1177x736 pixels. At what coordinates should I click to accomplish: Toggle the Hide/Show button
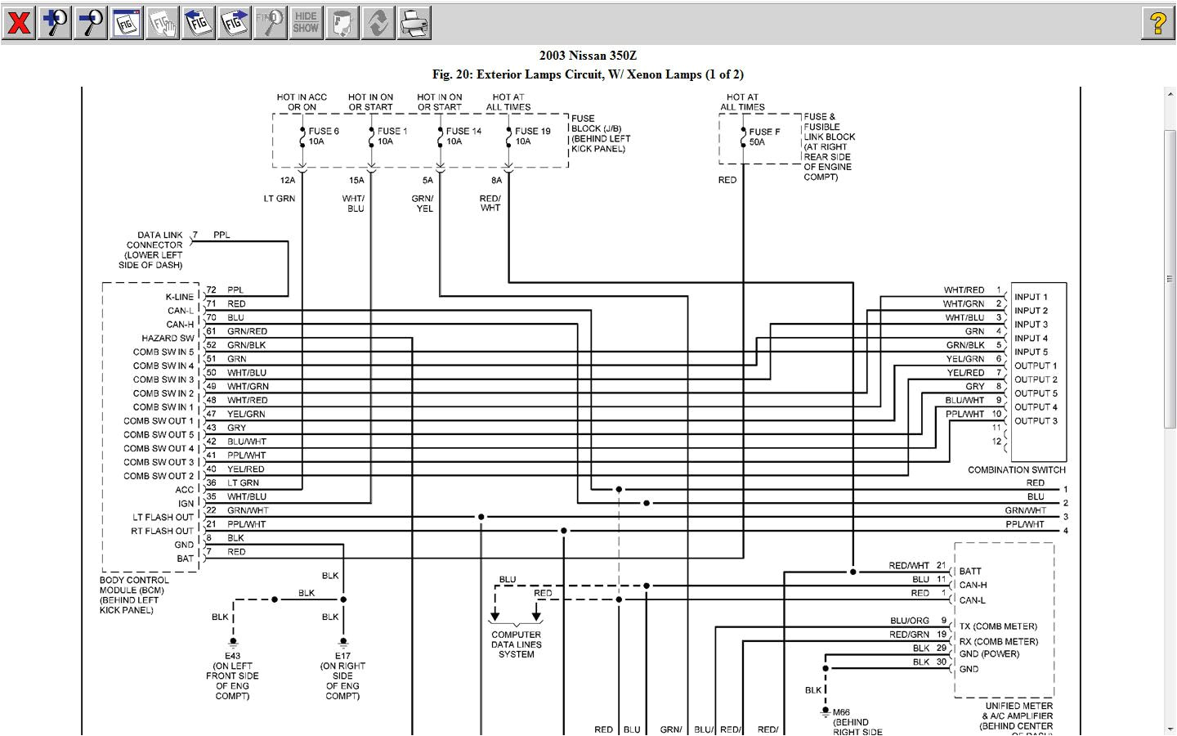[x=306, y=23]
